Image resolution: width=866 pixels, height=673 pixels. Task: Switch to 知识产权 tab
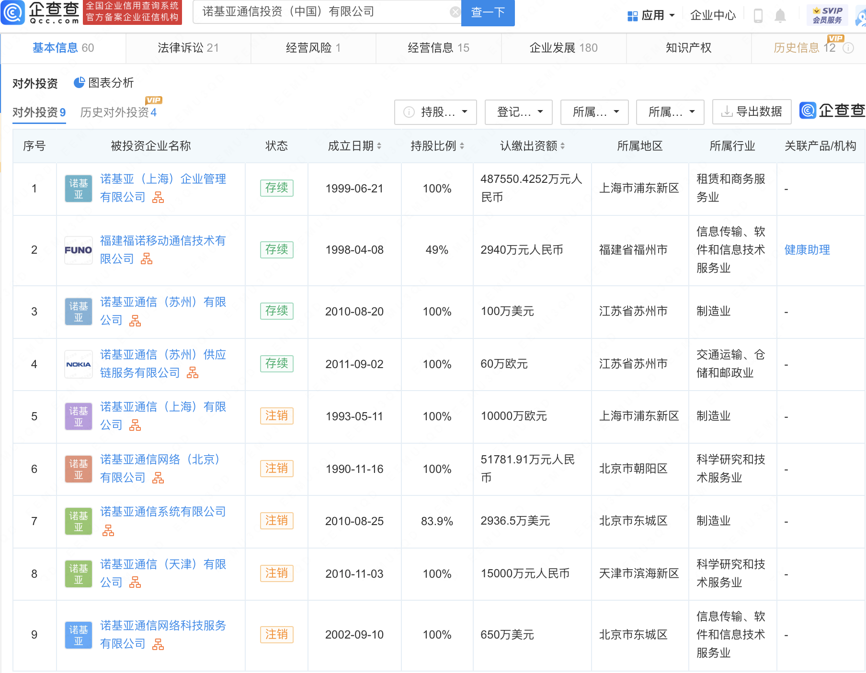pyautogui.click(x=689, y=48)
